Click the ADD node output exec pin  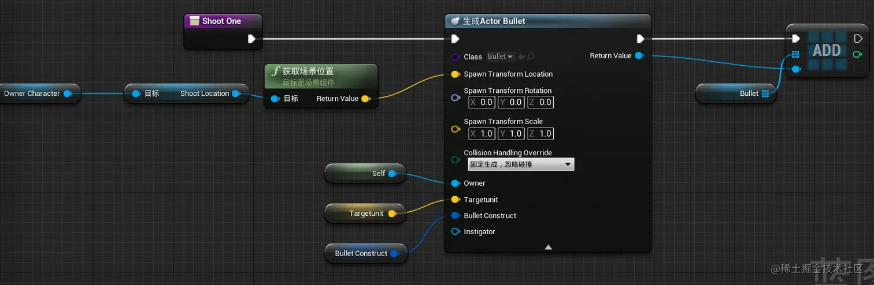pos(858,39)
